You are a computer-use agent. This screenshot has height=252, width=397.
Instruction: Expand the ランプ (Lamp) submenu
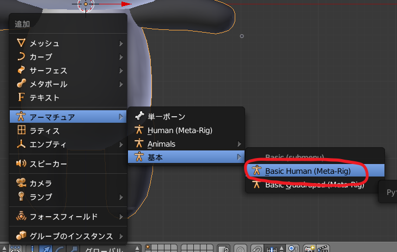pyautogui.click(x=68, y=197)
